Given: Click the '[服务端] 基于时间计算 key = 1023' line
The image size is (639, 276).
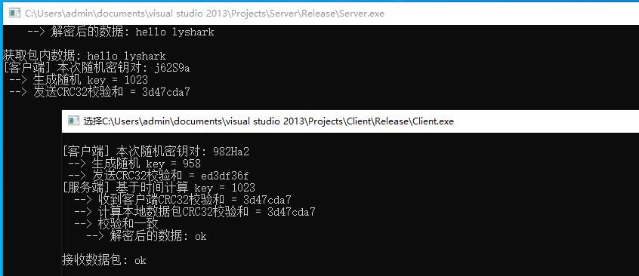Looking at the screenshot, I should 159,188.
